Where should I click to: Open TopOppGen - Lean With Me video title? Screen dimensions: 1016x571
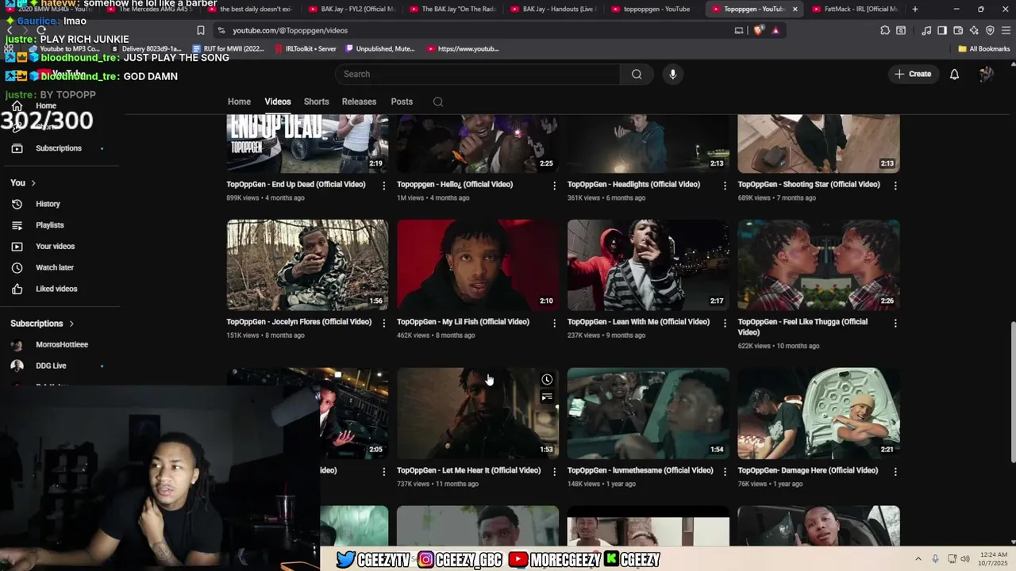[638, 322]
